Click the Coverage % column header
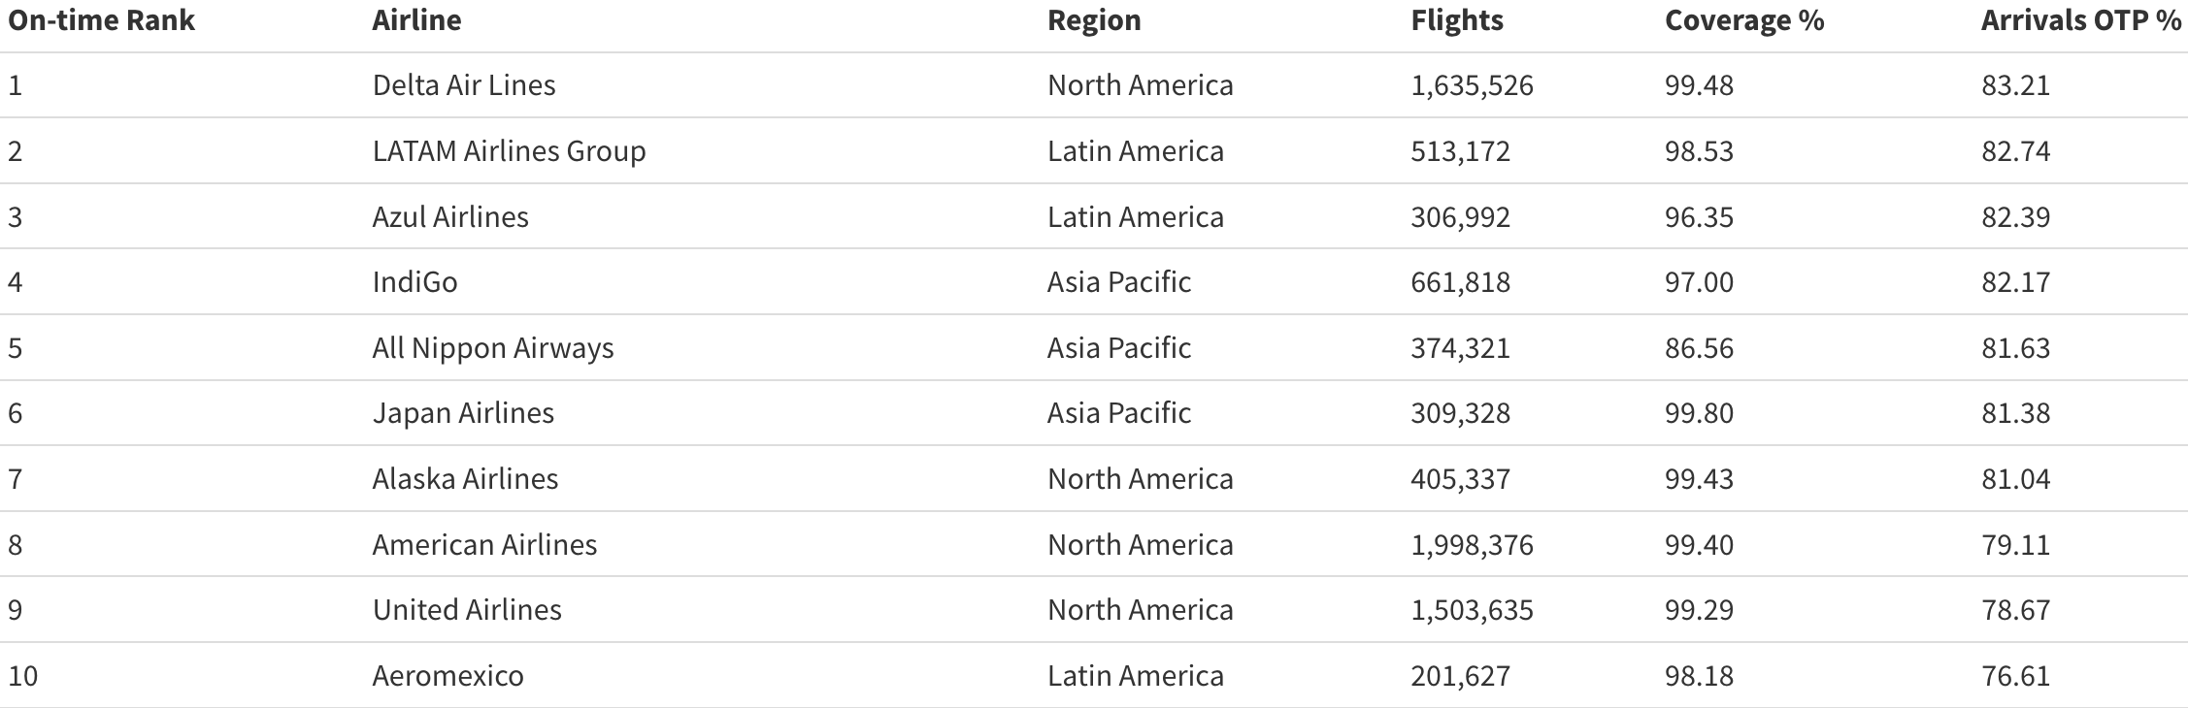 point(1744,20)
